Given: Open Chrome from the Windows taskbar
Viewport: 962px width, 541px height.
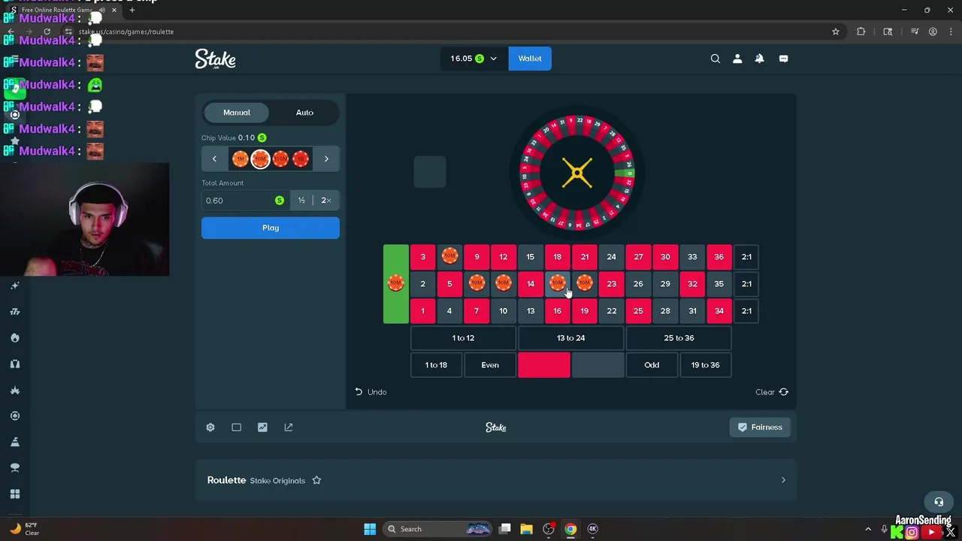Looking at the screenshot, I should [570, 529].
